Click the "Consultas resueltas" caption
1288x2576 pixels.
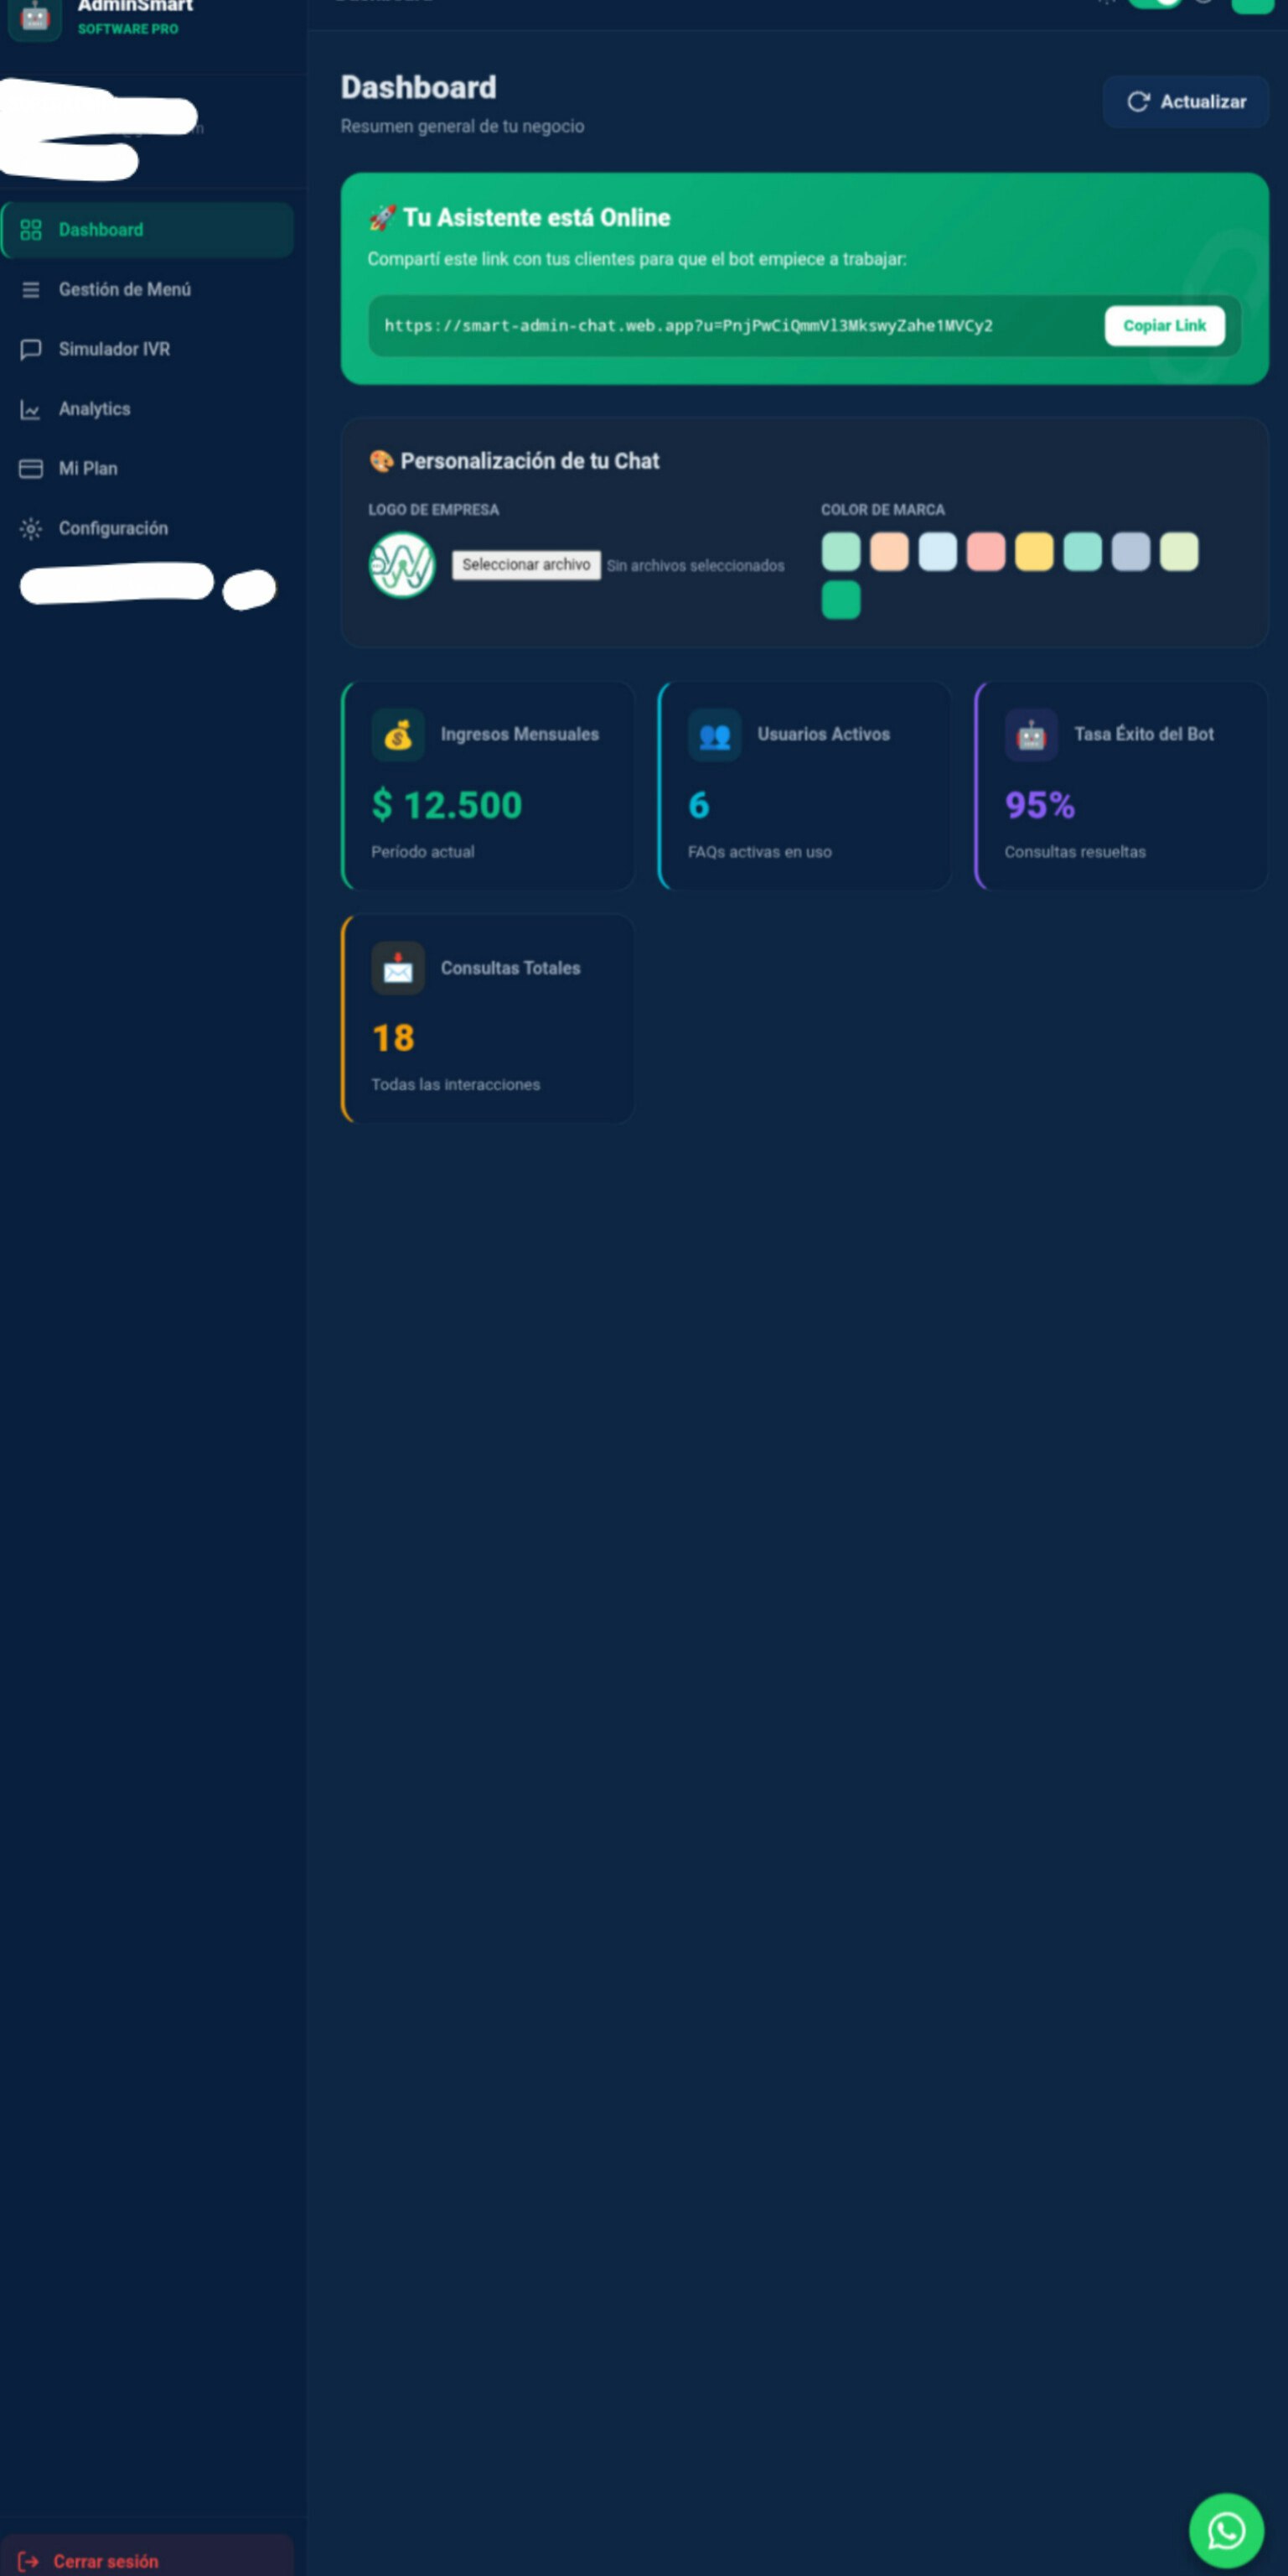tap(1075, 852)
